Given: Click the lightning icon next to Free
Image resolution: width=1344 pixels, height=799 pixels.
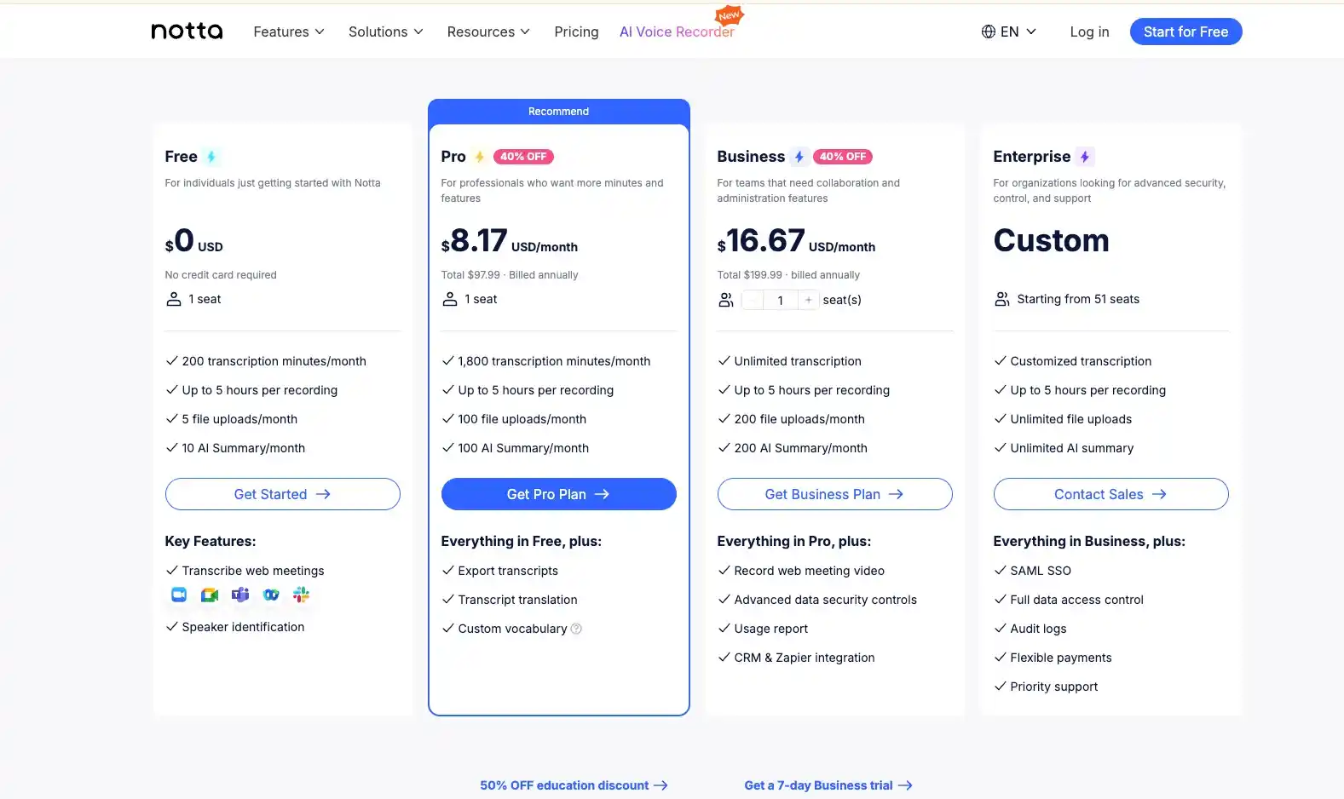Looking at the screenshot, I should click(x=211, y=157).
